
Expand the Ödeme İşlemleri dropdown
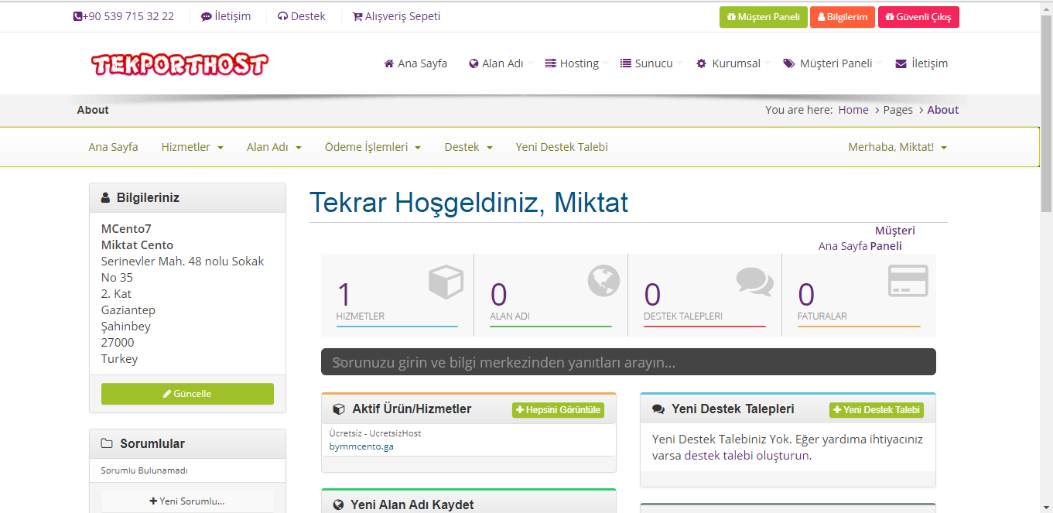click(373, 147)
